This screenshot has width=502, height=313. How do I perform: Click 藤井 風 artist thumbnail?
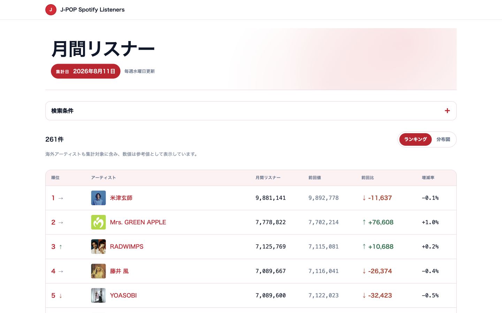pos(98,271)
